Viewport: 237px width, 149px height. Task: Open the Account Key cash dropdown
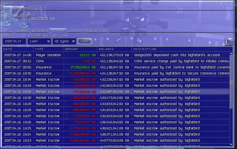(39, 41)
